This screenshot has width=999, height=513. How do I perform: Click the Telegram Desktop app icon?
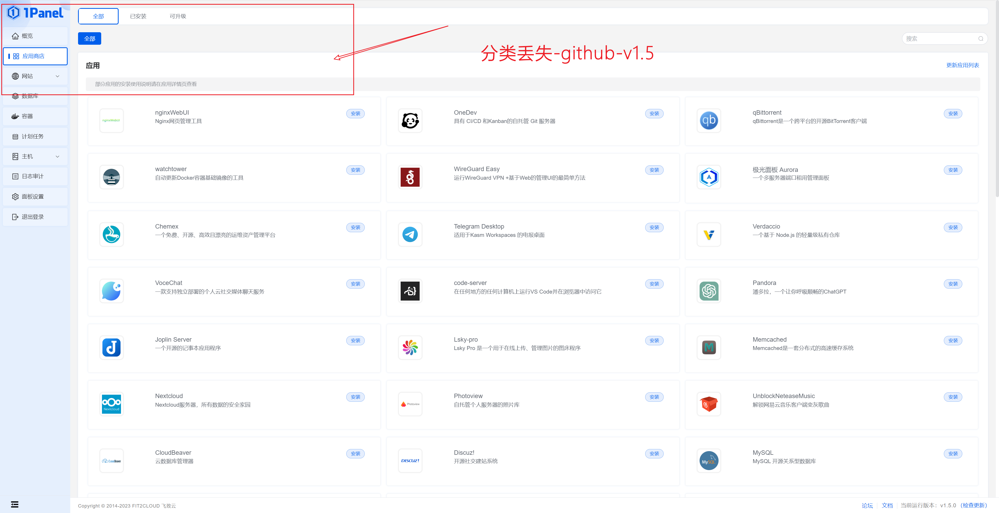(x=410, y=235)
